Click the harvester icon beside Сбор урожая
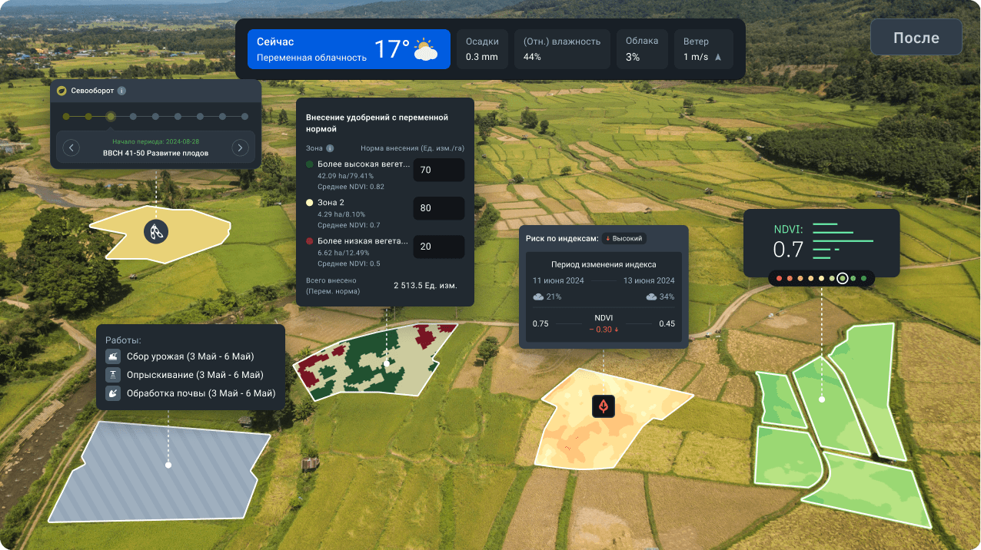981x550 pixels. click(113, 356)
